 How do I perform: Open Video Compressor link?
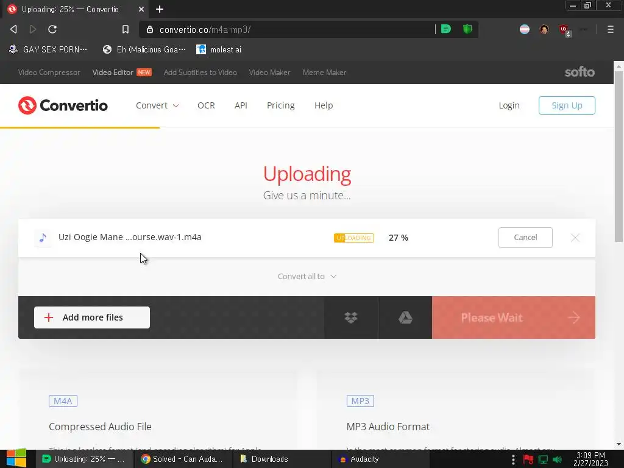tap(49, 73)
